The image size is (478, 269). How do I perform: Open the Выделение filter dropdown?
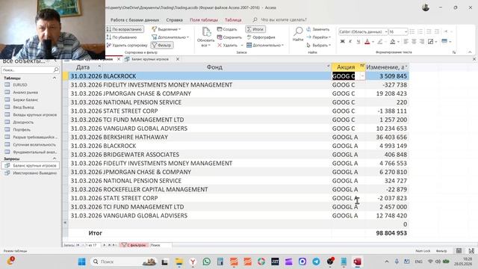pyautogui.click(x=166, y=29)
